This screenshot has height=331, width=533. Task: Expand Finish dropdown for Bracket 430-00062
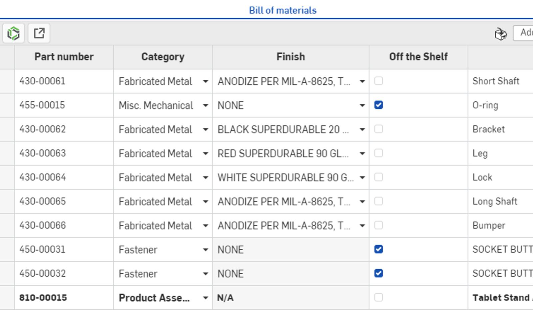(x=363, y=129)
